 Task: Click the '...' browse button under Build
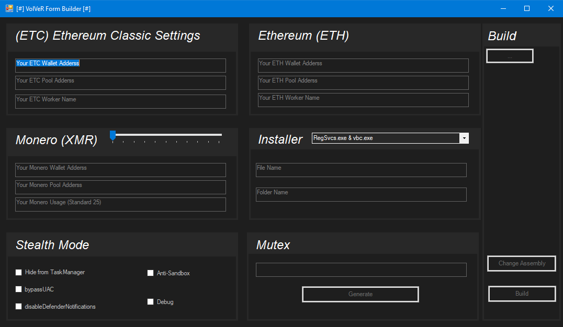point(510,56)
